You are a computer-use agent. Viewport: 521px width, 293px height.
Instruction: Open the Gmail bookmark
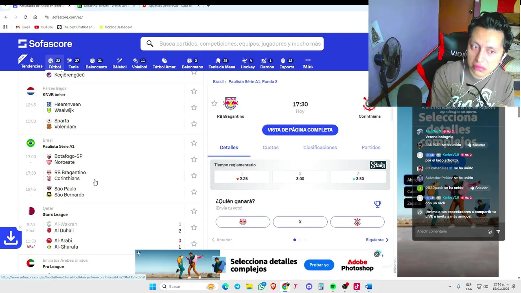[x=23, y=27]
